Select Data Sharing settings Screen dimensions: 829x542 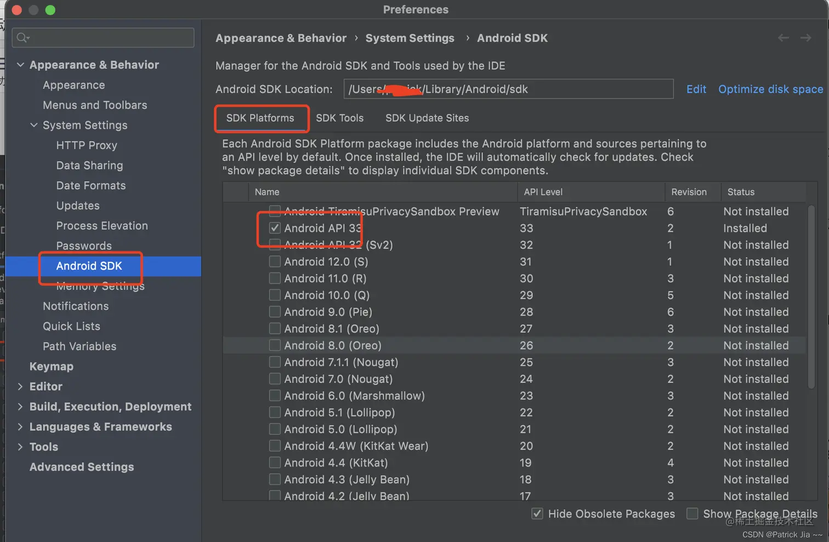tap(89, 165)
